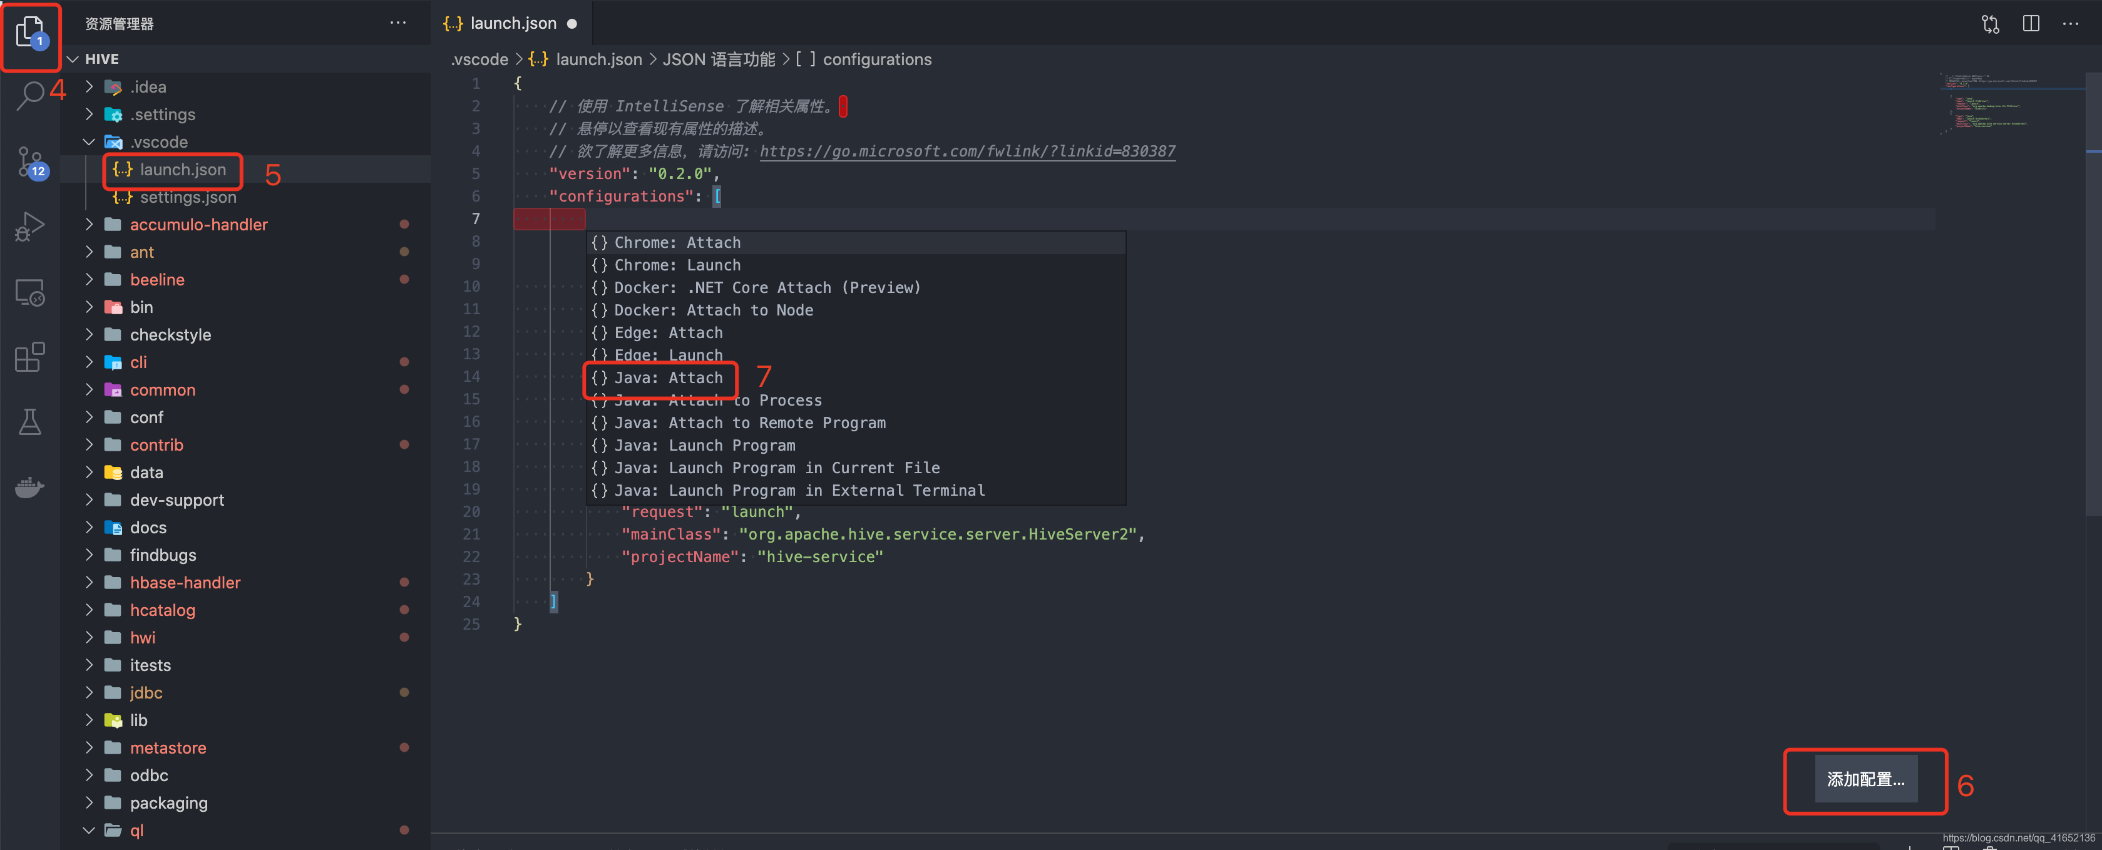The image size is (2102, 850).
Task: Select the Search icon in the sidebar
Action: click(x=30, y=95)
